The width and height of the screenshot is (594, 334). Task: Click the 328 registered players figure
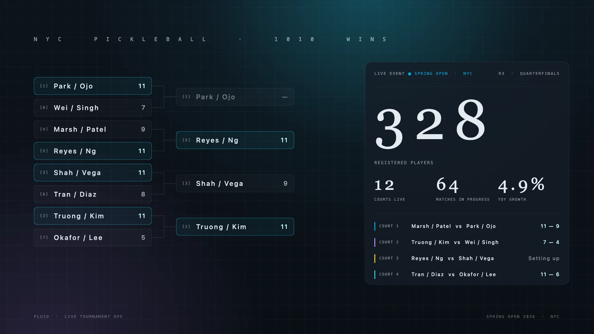(431, 124)
